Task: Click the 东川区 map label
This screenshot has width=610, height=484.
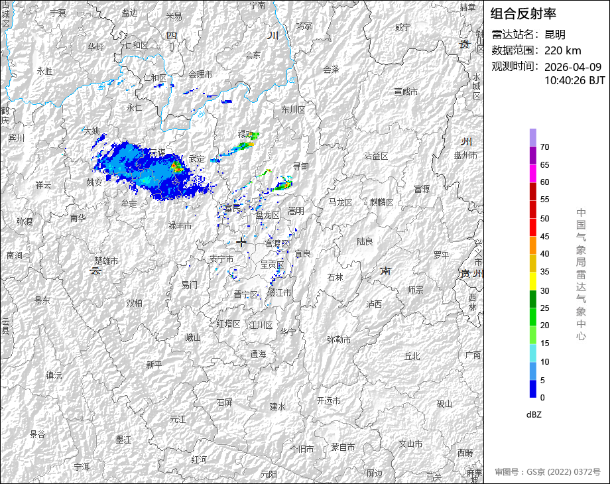Action: pyautogui.click(x=293, y=110)
